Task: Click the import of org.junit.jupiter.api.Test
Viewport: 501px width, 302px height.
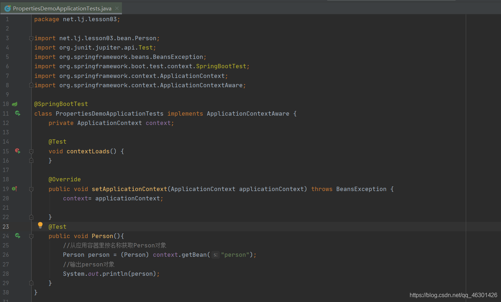Action: pyautogui.click(x=95, y=48)
